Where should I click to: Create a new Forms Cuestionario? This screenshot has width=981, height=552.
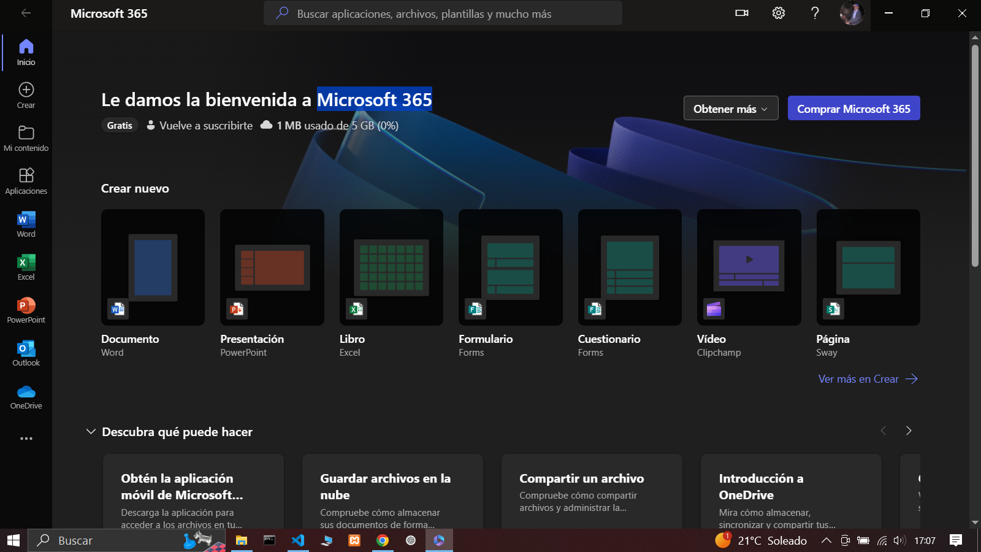pyautogui.click(x=630, y=267)
